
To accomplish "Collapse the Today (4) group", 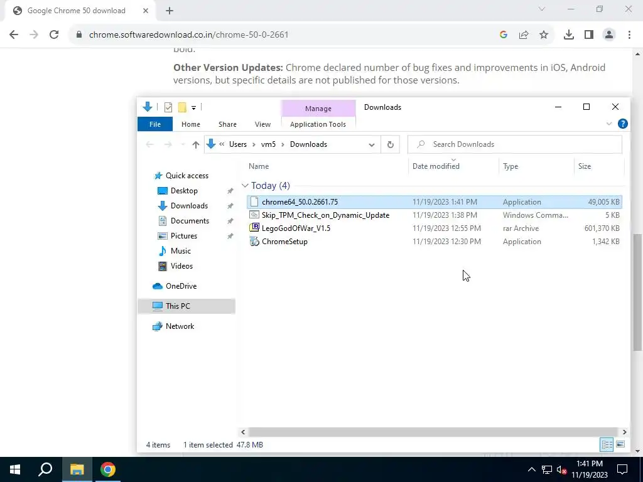I will point(246,186).
